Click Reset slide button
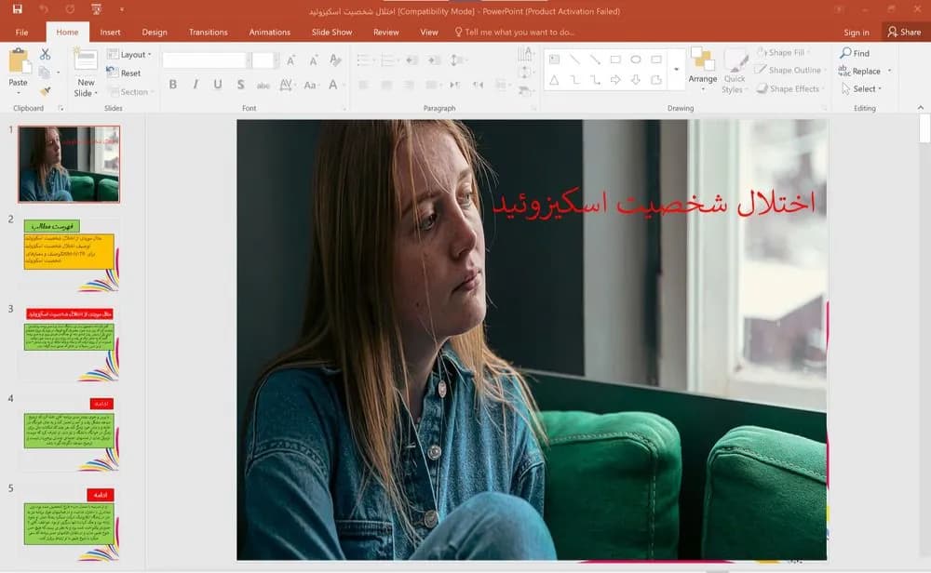The width and height of the screenshot is (931, 573). (124, 73)
